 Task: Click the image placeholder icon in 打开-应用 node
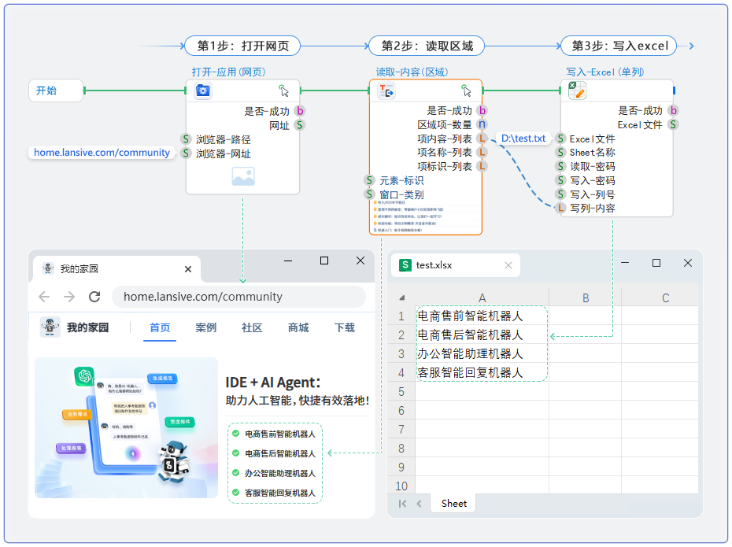coord(242,177)
